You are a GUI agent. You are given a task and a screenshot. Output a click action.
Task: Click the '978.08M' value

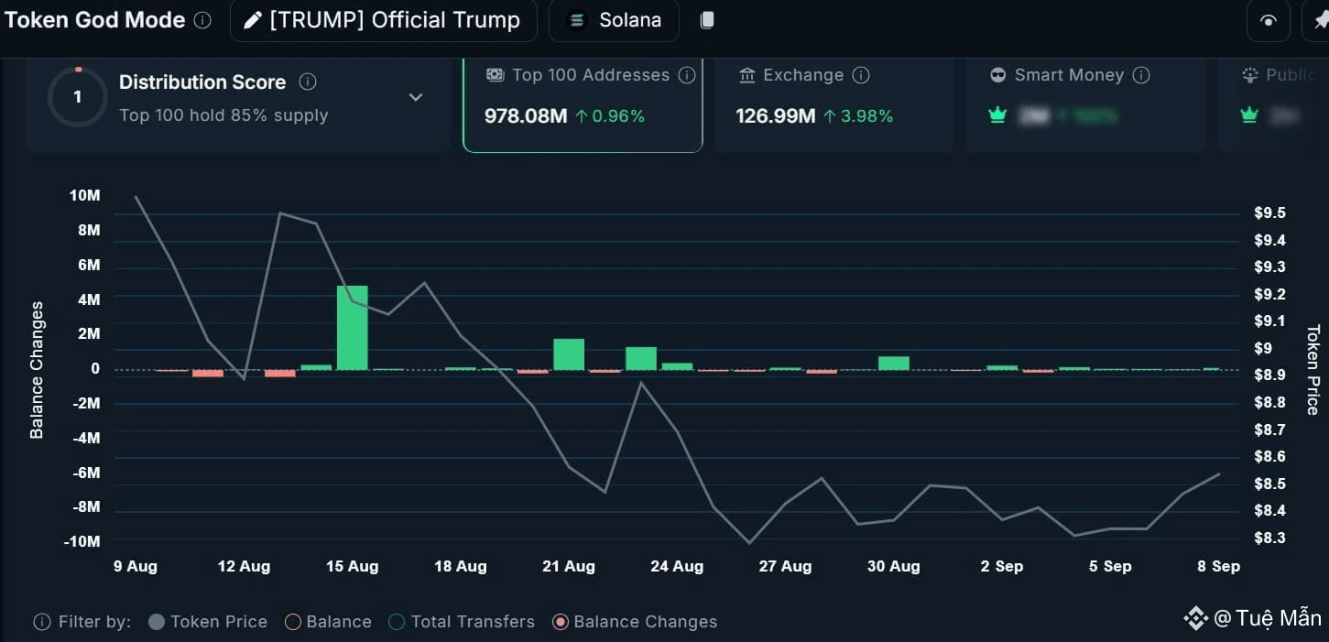(x=526, y=116)
